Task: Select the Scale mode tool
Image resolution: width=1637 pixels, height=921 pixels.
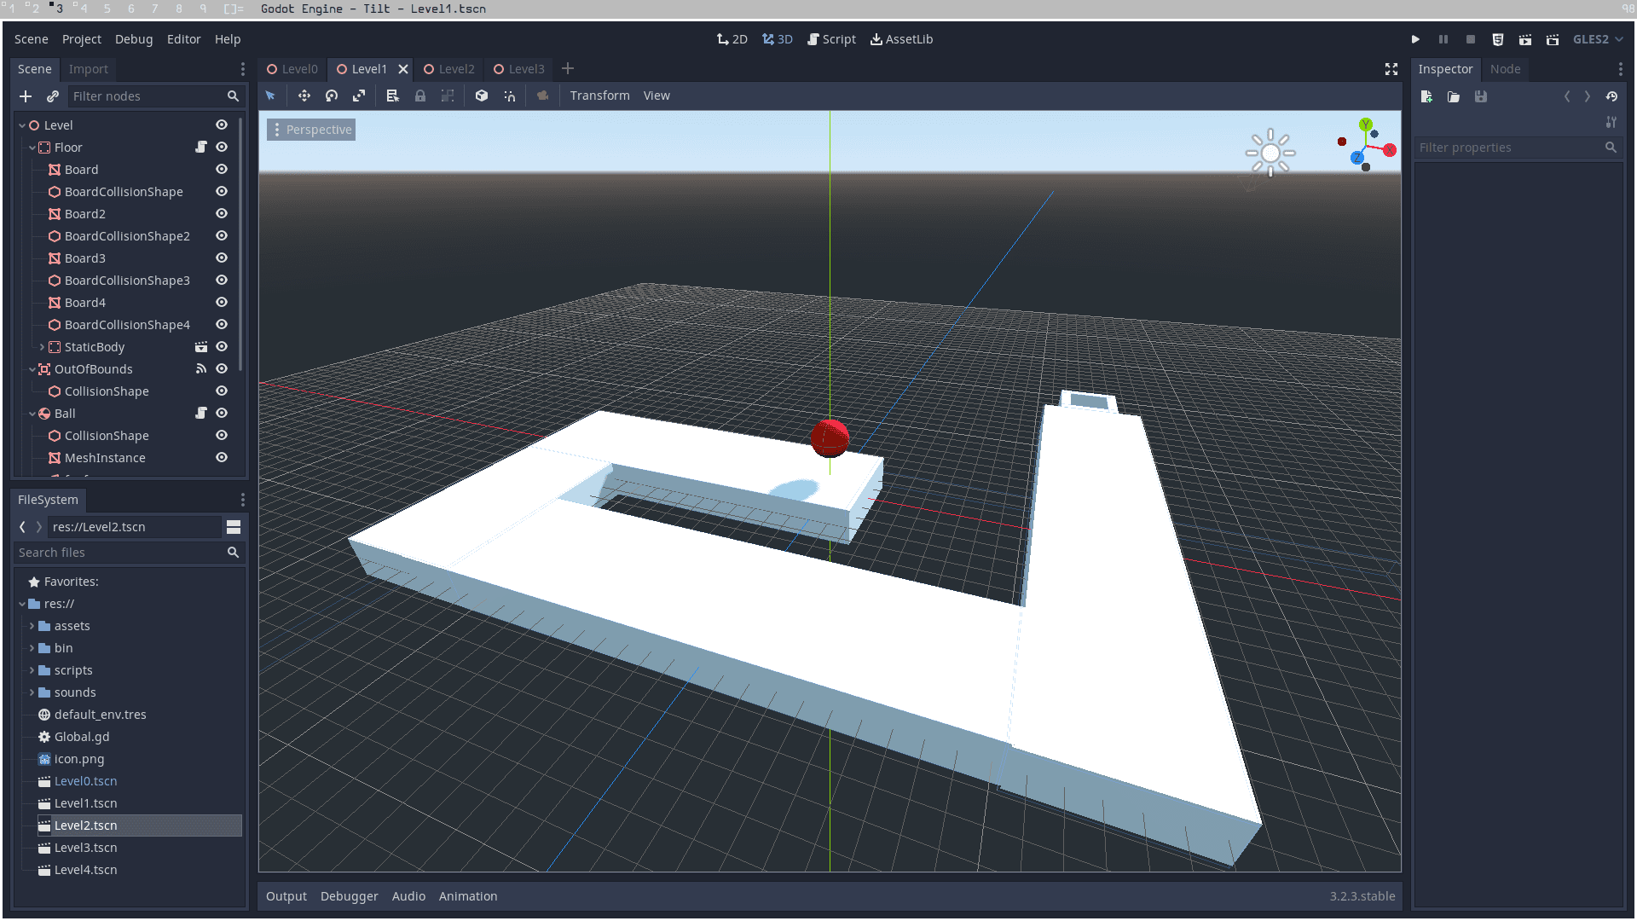Action: tap(359, 96)
